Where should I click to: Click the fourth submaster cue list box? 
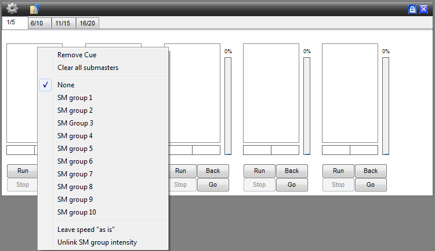point(271,93)
